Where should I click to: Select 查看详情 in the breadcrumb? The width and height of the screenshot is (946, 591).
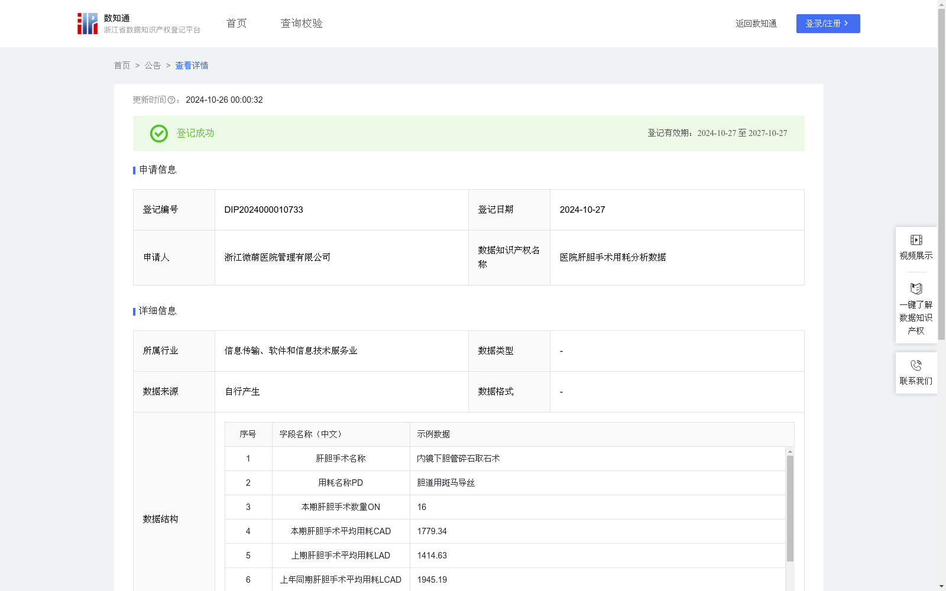(192, 66)
